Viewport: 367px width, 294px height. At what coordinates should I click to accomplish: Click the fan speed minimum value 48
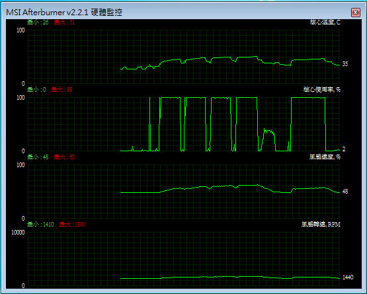[x=46, y=157]
